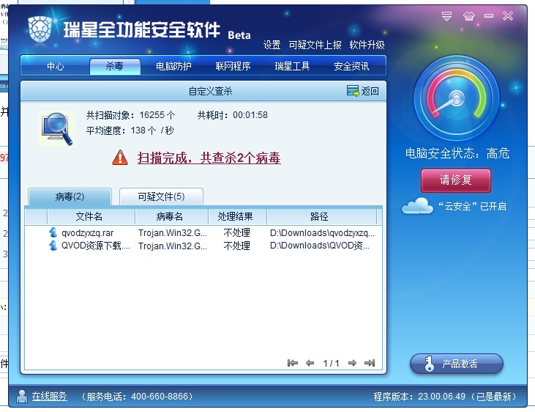Click the path D:\Downloads\QVOD资...
The width and height of the screenshot is (535, 412).
320,246
